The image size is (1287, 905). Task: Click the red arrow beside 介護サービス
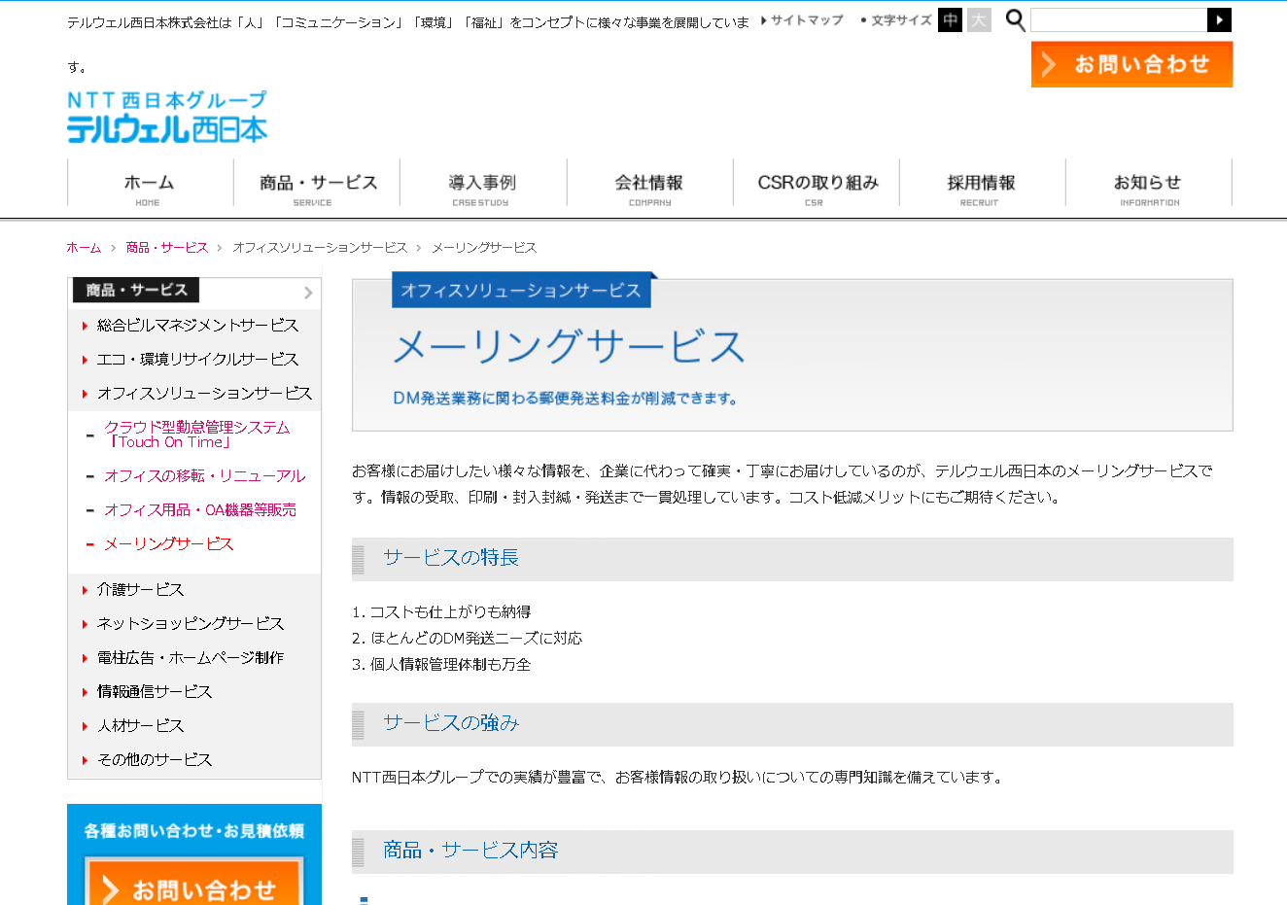click(85, 590)
